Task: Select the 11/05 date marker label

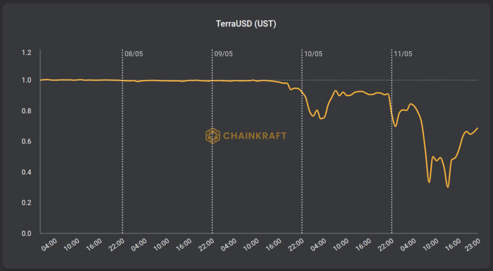Action: coord(403,54)
